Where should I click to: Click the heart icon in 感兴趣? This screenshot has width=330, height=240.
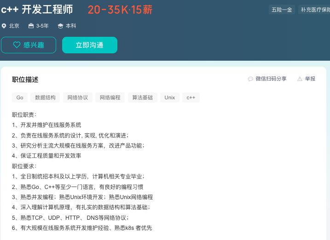click(x=17, y=45)
